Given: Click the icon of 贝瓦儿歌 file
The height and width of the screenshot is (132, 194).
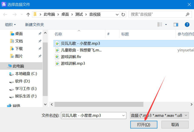Looking at the screenshot, I should (57, 43).
